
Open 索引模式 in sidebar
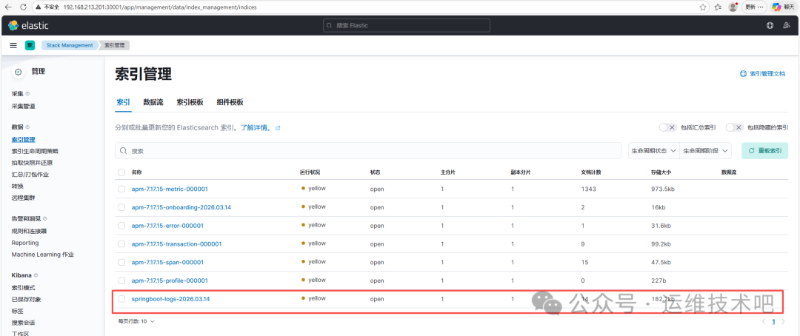tap(24, 288)
